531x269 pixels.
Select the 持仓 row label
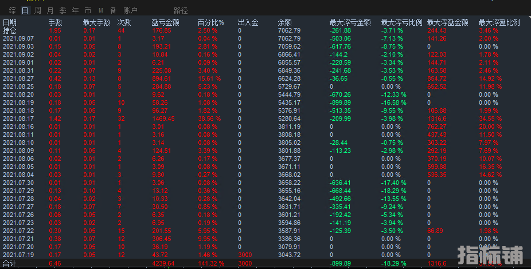tap(10, 30)
